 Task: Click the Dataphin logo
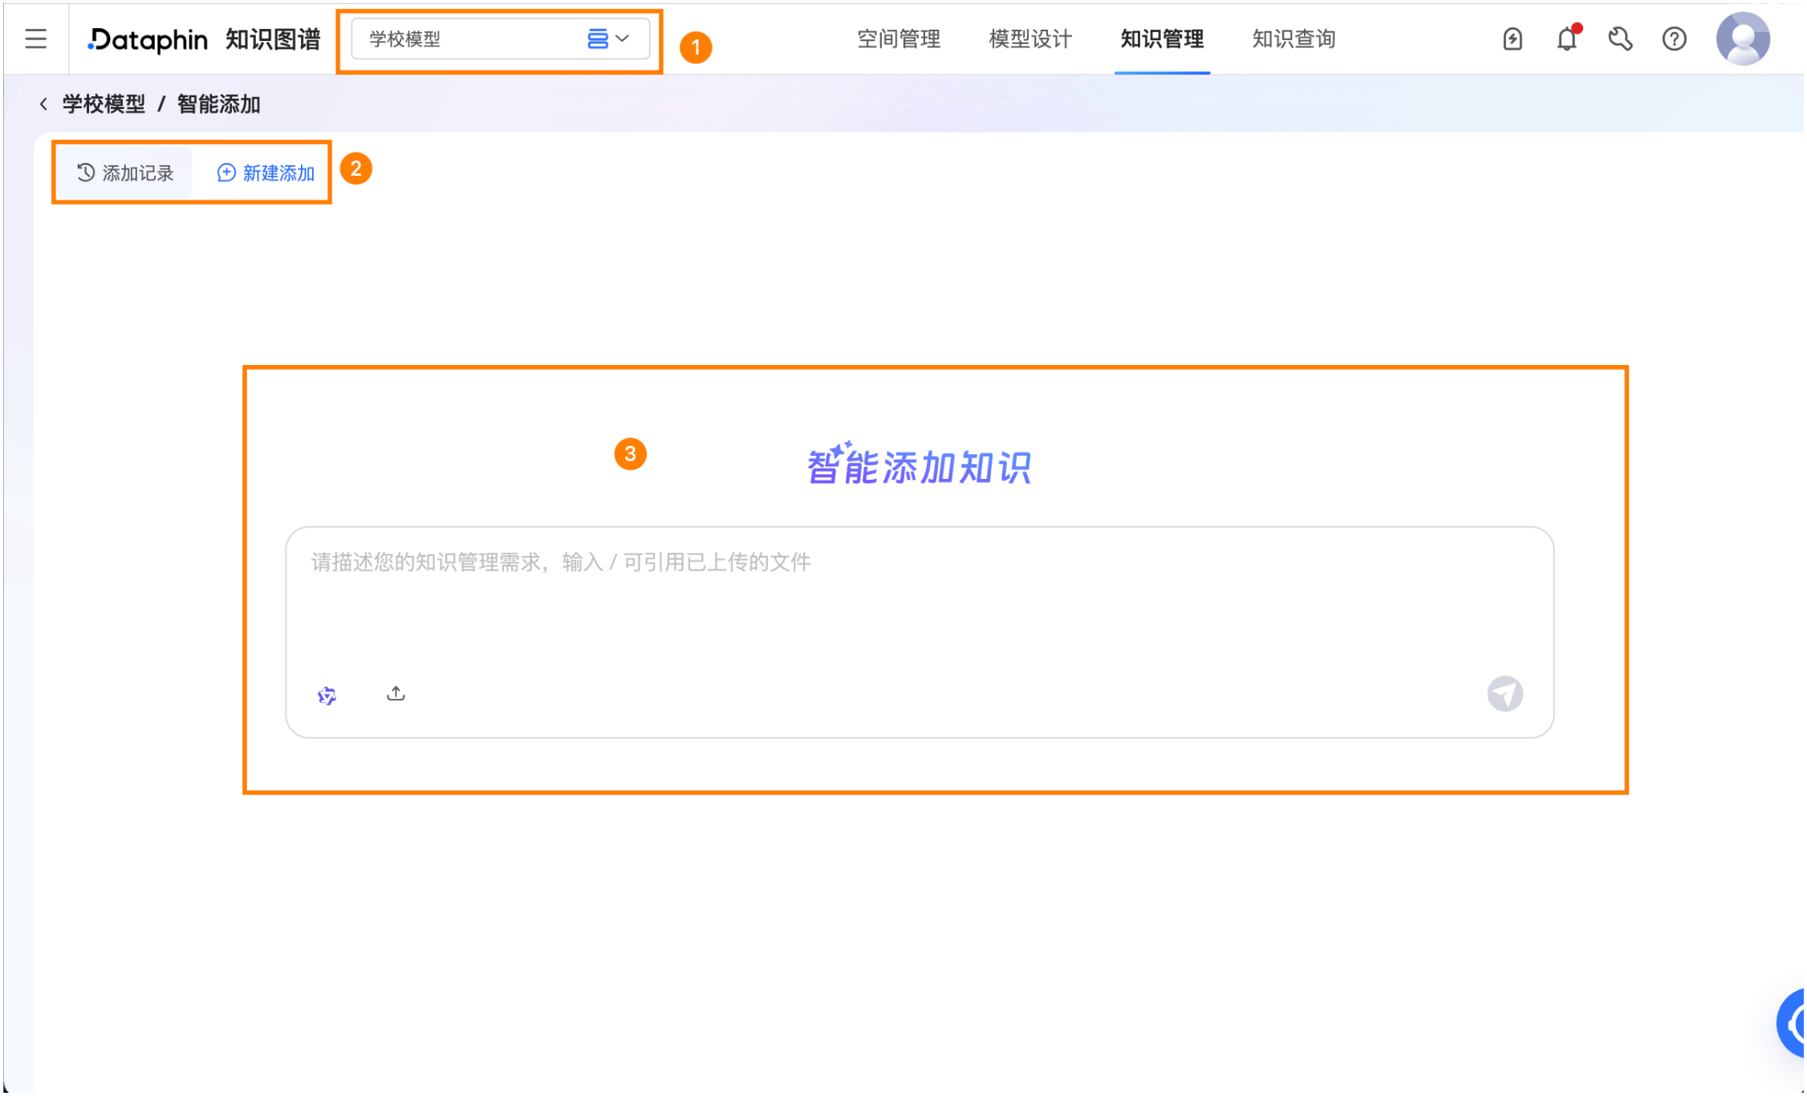pos(148,39)
